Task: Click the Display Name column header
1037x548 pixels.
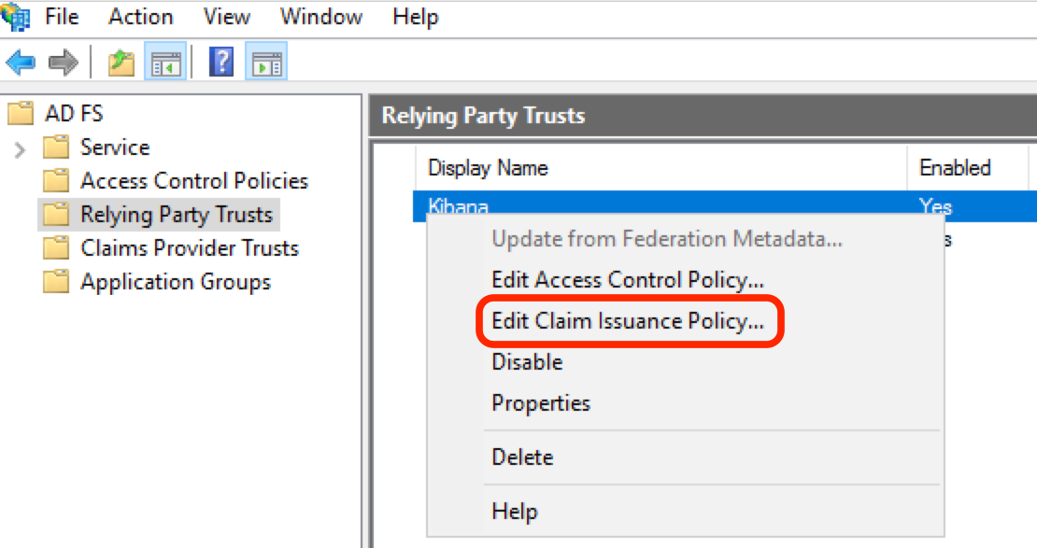Action: tap(487, 167)
